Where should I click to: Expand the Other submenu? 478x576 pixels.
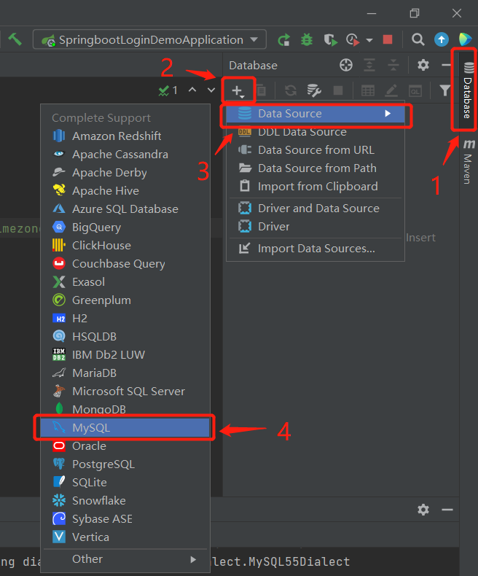pyautogui.click(x=125, y=559)
